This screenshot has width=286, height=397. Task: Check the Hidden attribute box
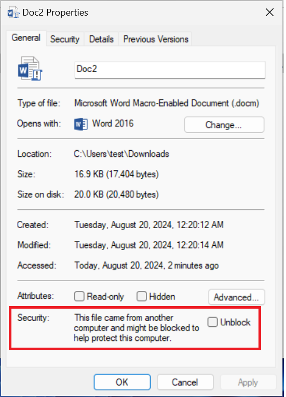click(142, 296)
